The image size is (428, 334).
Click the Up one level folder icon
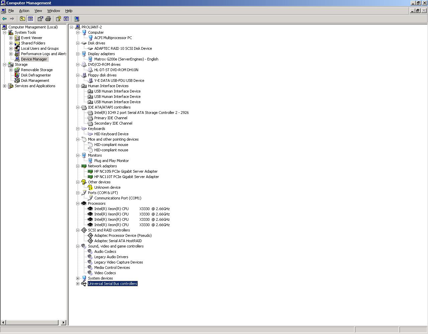tap(22, 19)
